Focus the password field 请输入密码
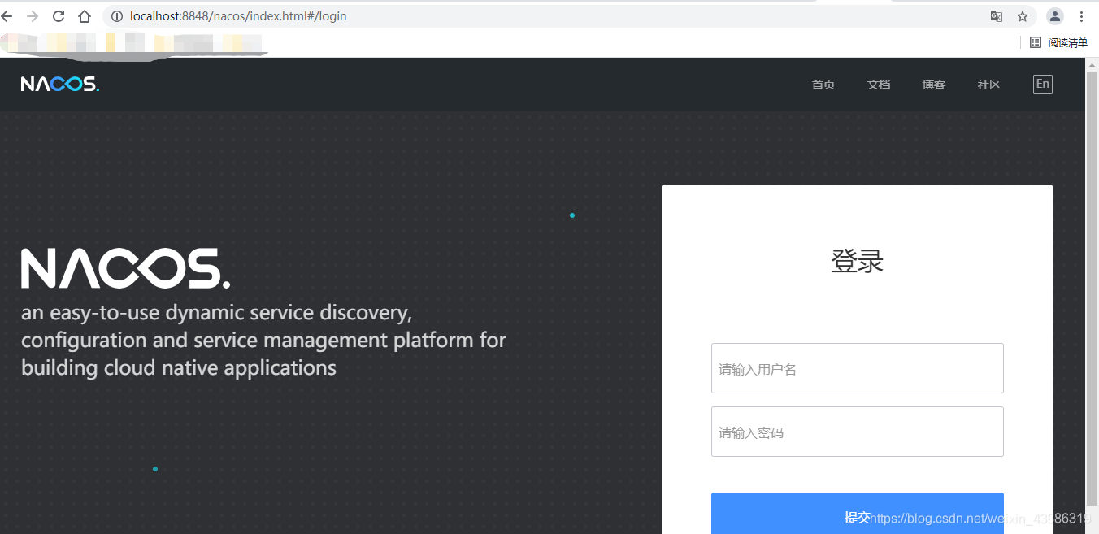Viewport: 1099px width, 534px height. (x=858, y=432)
